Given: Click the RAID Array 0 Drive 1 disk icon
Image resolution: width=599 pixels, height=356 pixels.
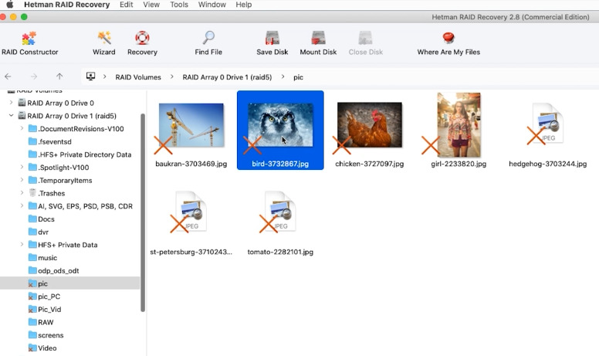Looking at the screenshot, I should click(x=22, y=115).
